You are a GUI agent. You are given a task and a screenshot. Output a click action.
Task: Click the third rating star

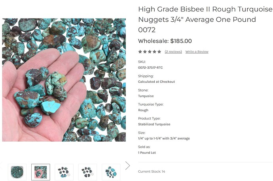150,52
